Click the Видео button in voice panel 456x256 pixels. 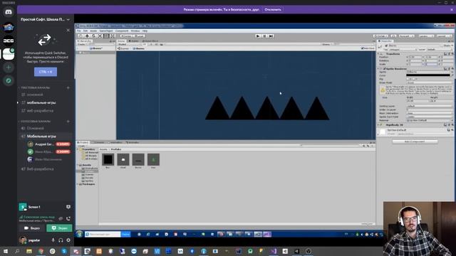click(31, 228)
